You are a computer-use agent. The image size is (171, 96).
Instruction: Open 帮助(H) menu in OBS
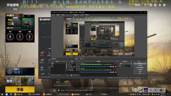point(87,15)
